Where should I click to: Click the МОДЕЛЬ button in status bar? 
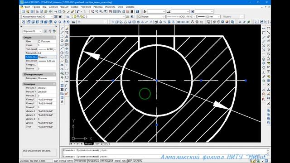pos(138,161)
